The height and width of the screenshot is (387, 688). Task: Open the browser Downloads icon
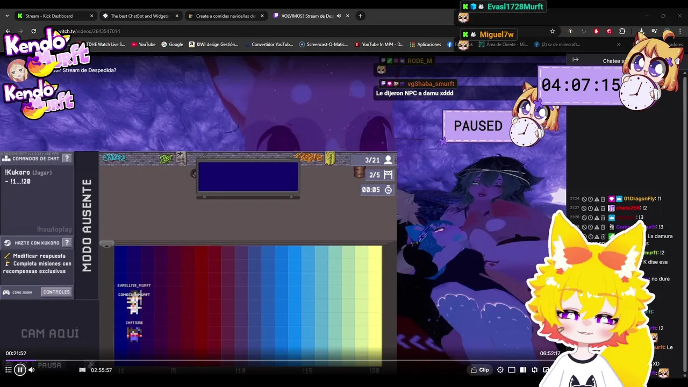(641, 31)
